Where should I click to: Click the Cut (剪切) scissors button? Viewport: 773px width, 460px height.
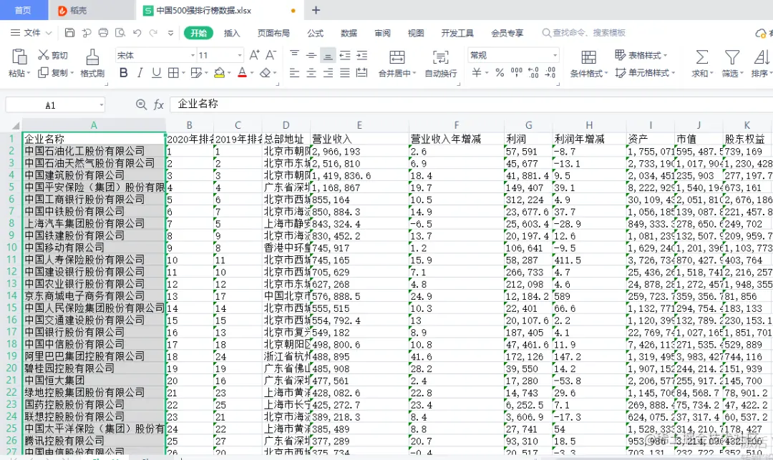tap(53, 55)
